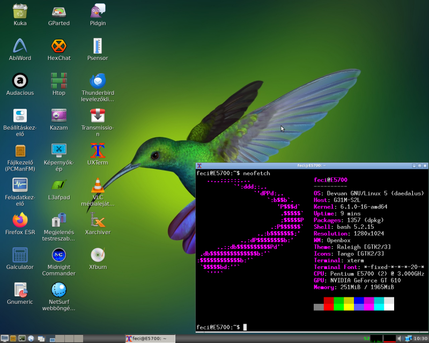Click the red memory usage monitor in panel
This screenshot has width=429, height=343.
pyautogui.click(x=390, y=339)
